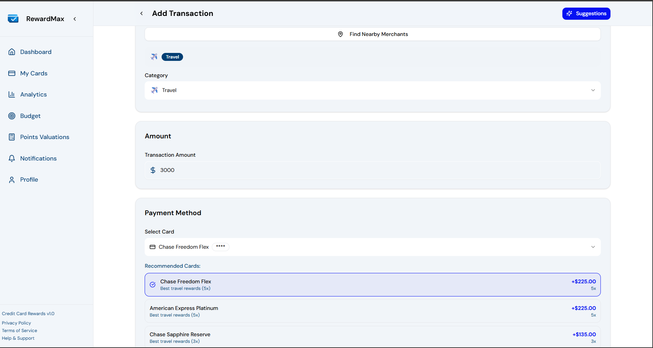Click airplane icon beside Travel badge
Viewport: 653px width, 348px height.
pyautogui.click(x=154, y=57)
